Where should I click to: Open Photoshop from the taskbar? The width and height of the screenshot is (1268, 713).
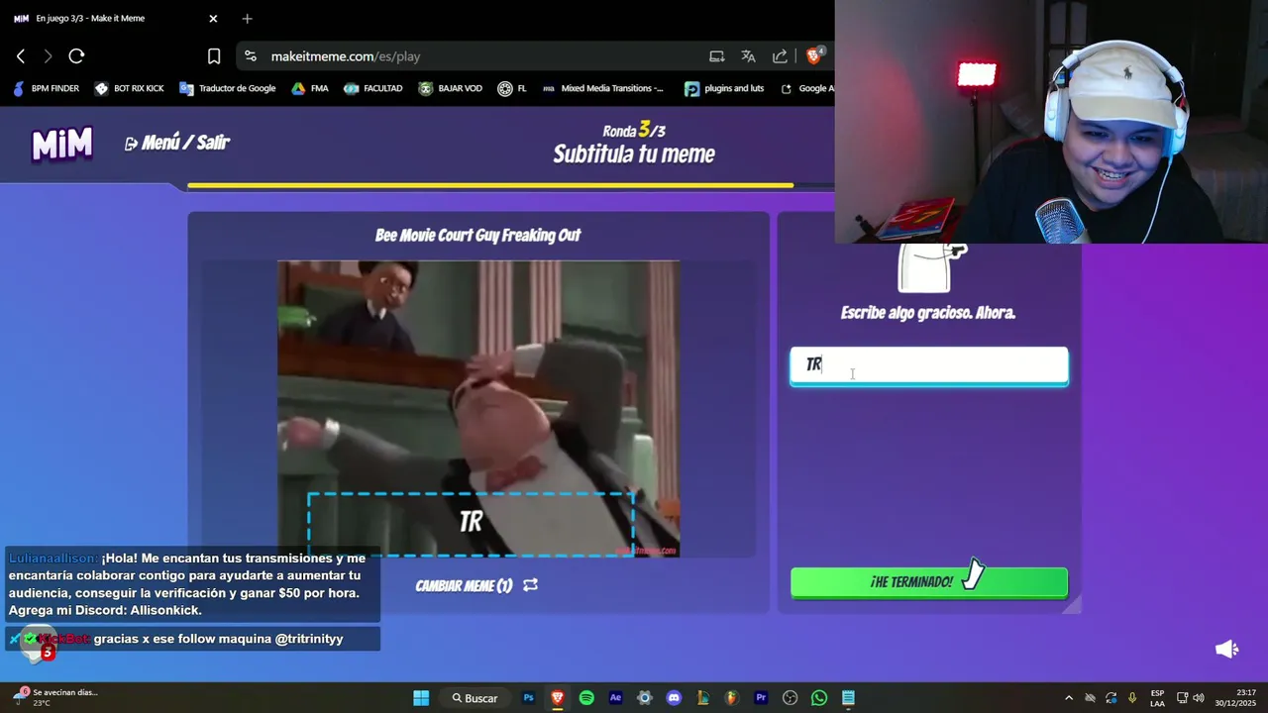(x=528, y=698)
